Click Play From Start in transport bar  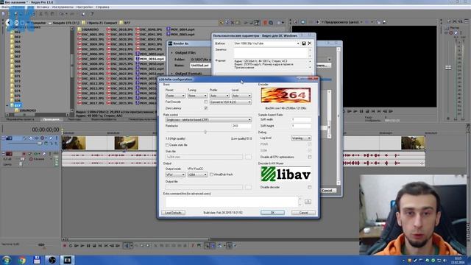(77, 245)
